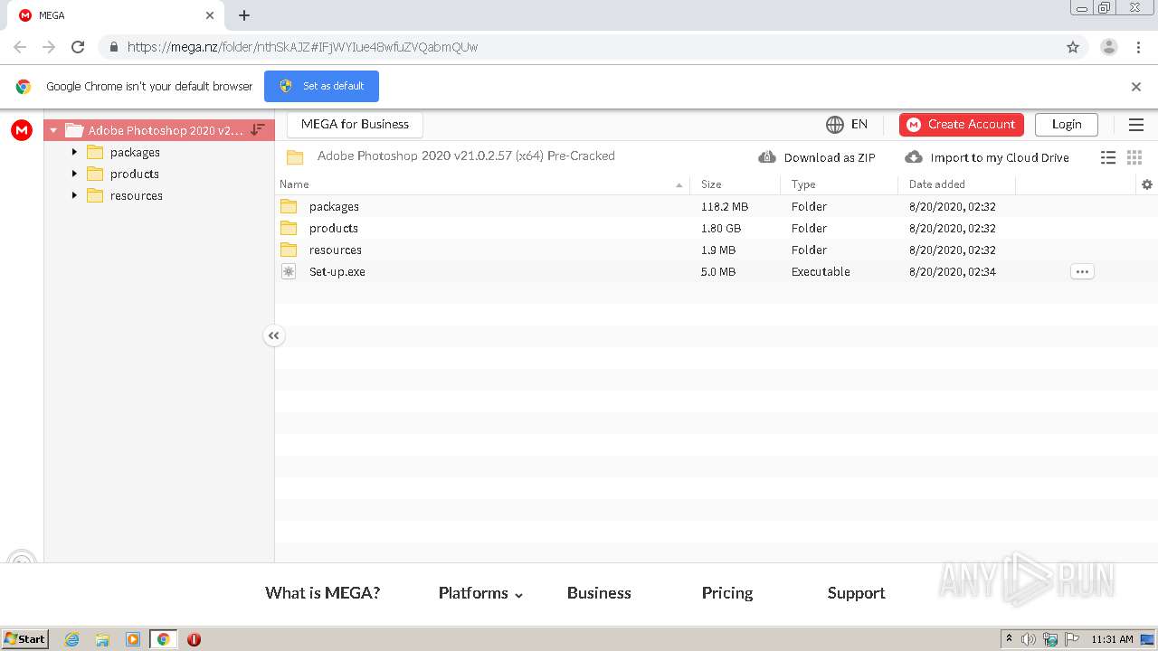Click the Login button
The height and width of the screenshot is (651, 1158).
(1067, 124)
